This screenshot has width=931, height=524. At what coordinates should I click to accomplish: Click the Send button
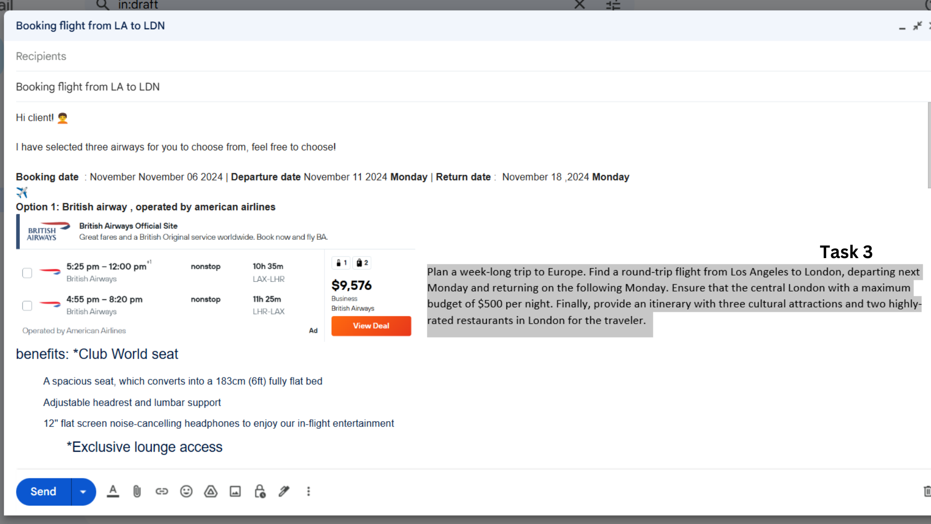tap(43, 492)
